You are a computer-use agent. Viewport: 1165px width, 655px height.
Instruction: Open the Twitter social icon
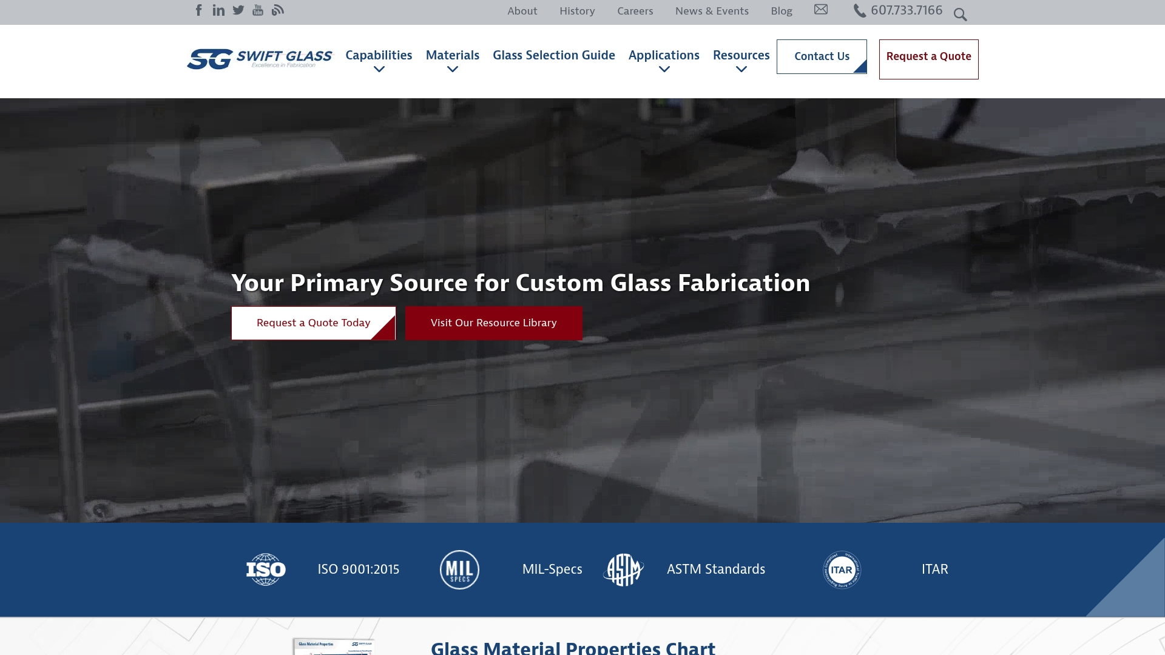tap(238, 10)
